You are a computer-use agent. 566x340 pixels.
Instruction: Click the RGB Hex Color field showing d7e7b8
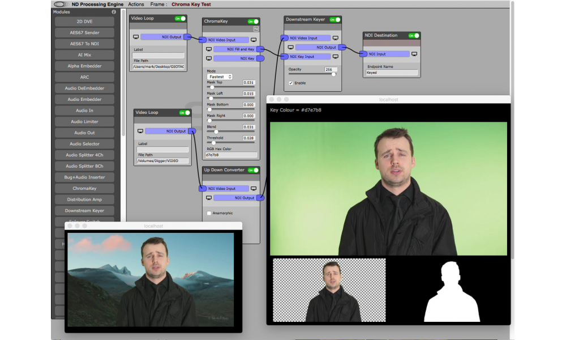231,154
